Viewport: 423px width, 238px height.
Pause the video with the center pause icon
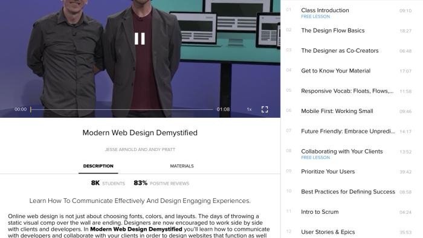tap(140, 39)
